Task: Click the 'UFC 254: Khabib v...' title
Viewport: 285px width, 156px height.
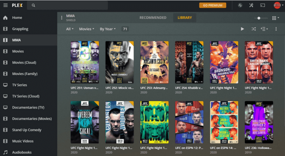Action: click(189, 88)
